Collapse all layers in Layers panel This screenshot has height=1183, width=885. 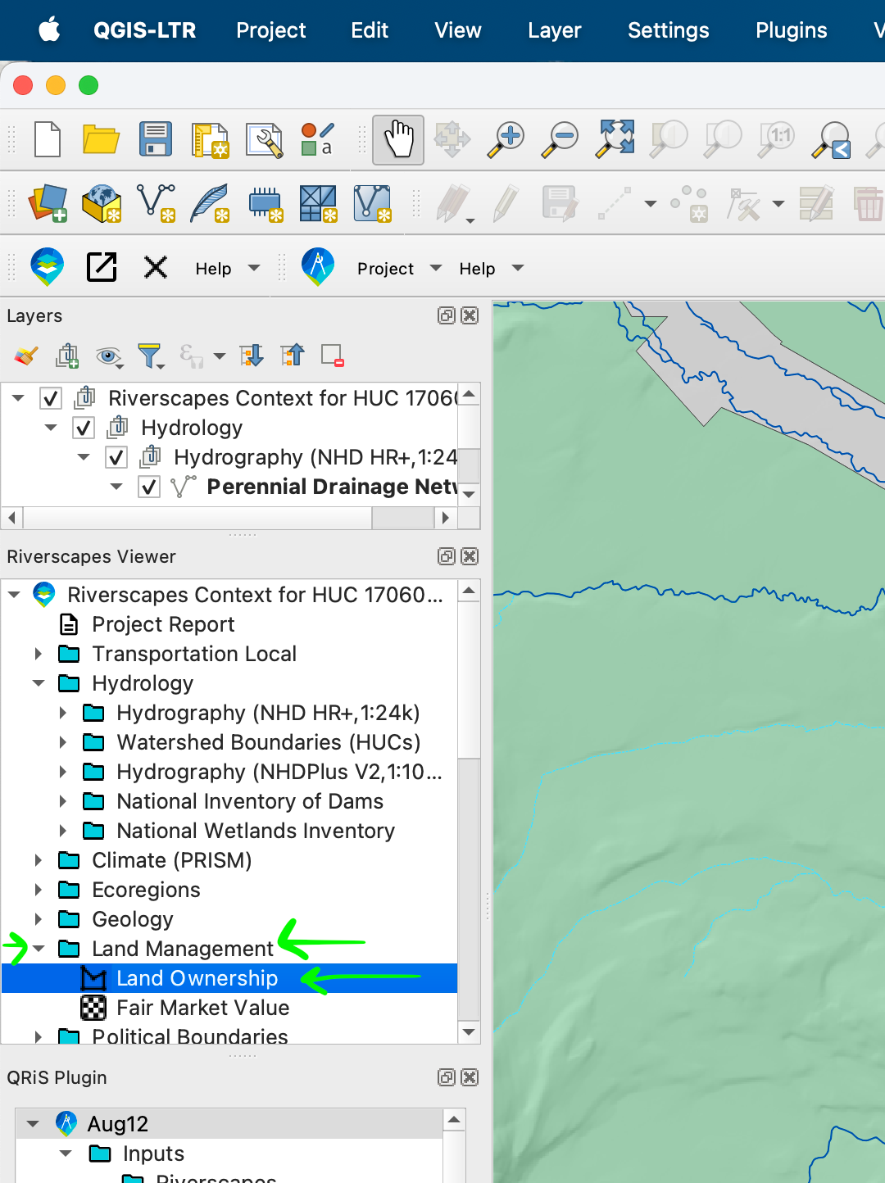pos(293,355)
